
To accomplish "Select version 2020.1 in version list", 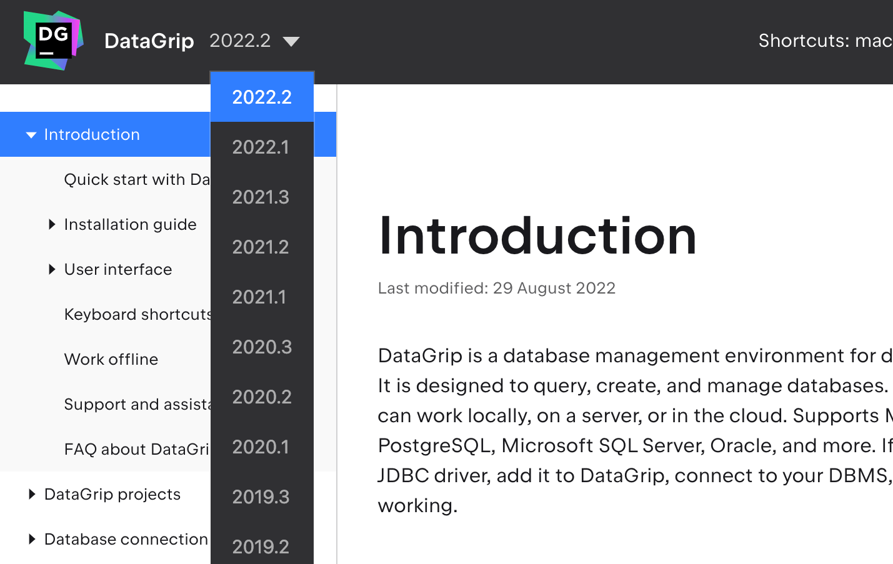I will coord(261,447).
